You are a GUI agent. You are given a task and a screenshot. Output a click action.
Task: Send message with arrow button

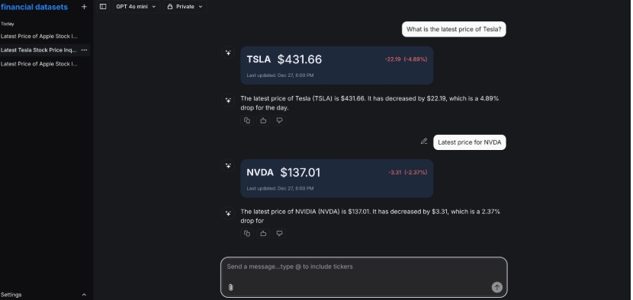tap(497, 287)
